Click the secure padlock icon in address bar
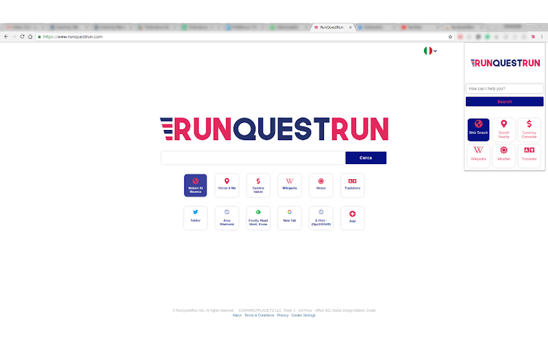This screenshot has height=342, width=548. pos(39,37)
